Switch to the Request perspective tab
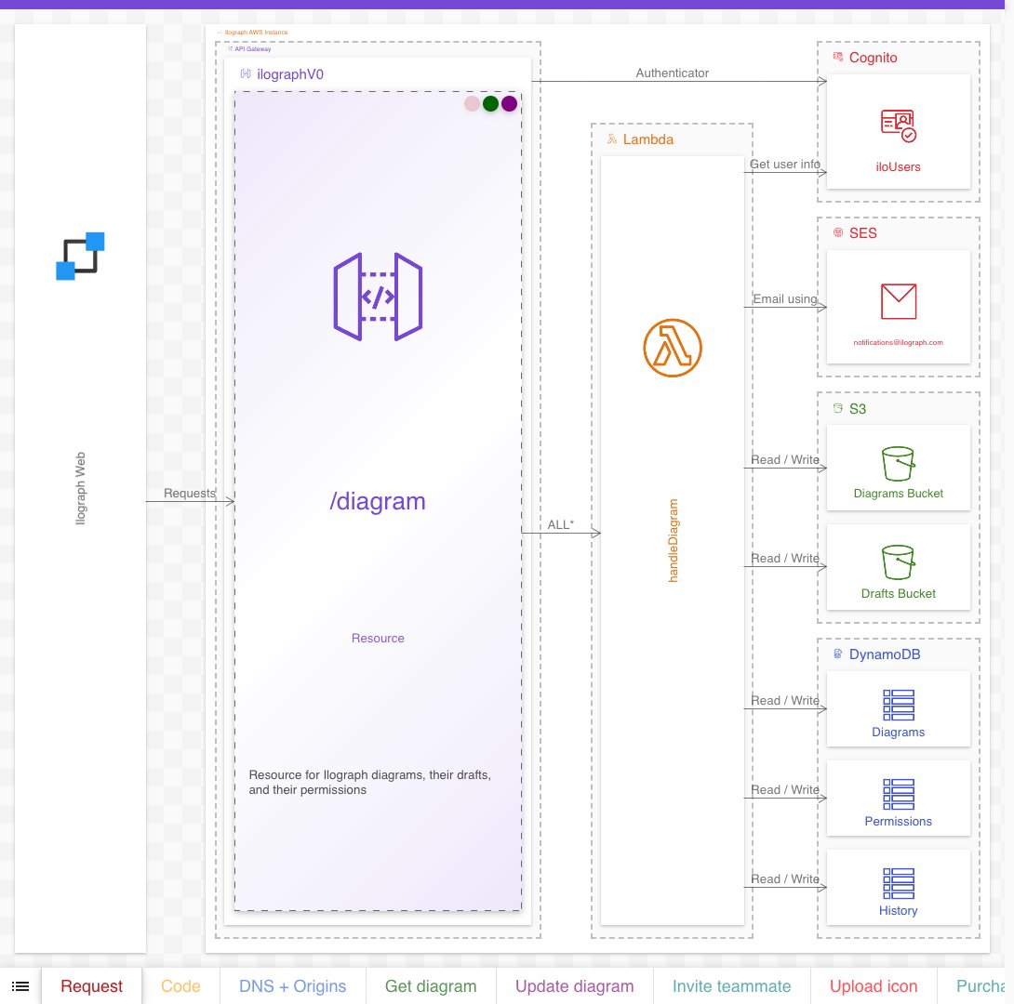Screen dimensions: 1014x1004 tap(91, 986)
